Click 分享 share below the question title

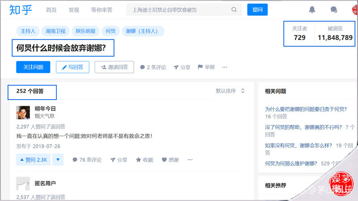[x=182, y=67]
